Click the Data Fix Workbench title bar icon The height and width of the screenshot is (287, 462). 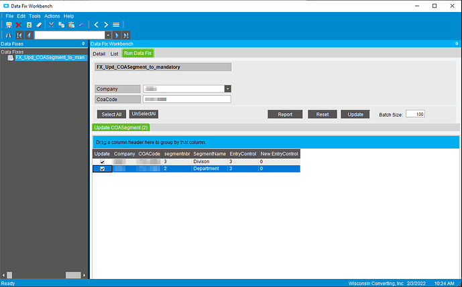click(x=6, y=6)
